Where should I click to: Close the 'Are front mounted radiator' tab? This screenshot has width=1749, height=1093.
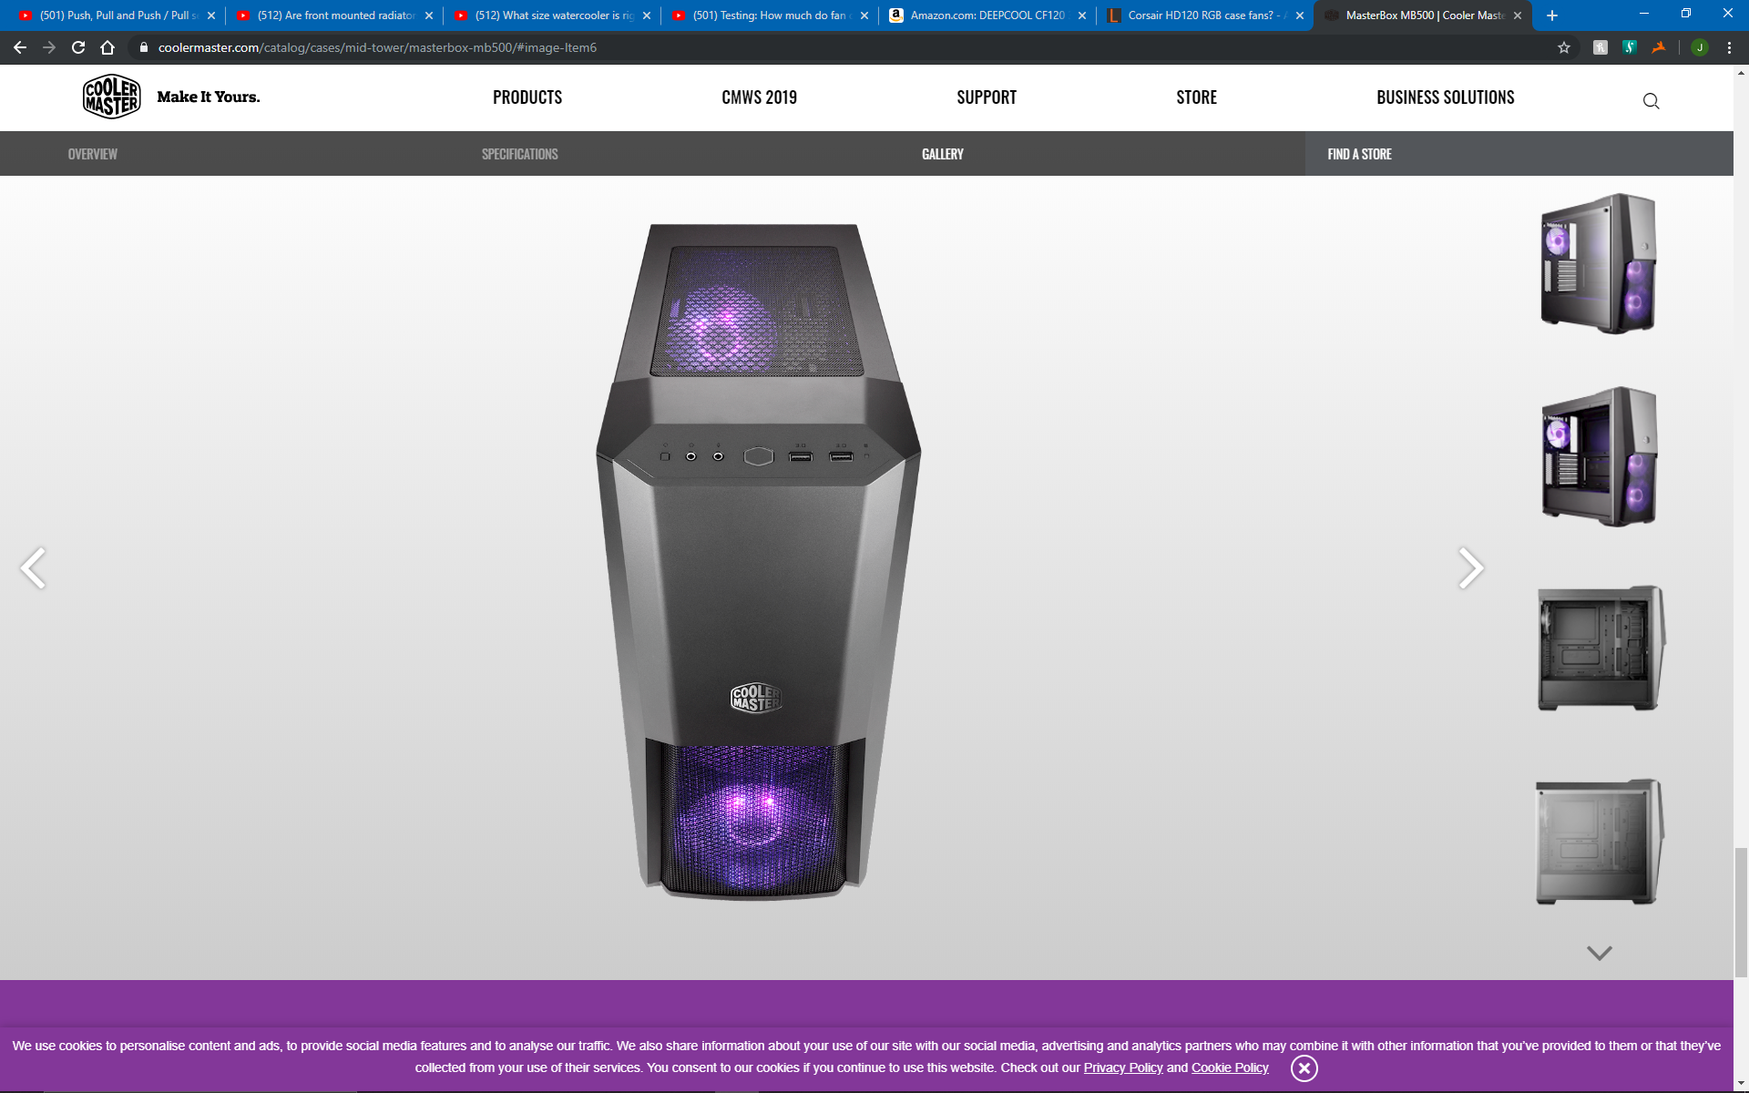coord(429,15)
